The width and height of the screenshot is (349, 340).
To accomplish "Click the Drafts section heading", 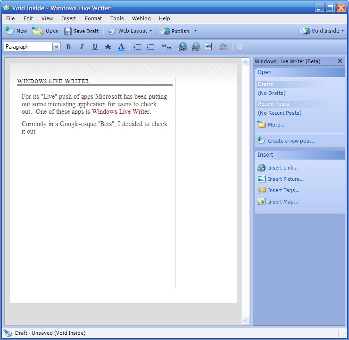I will coord(266,84).
